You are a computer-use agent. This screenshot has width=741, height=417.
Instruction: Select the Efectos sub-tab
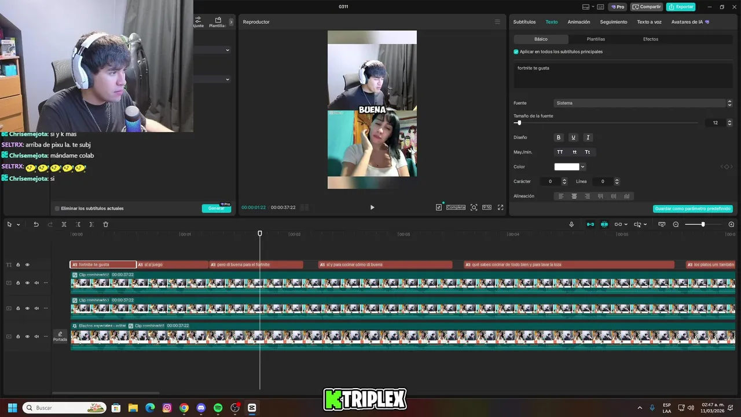[x=651, y=39]
